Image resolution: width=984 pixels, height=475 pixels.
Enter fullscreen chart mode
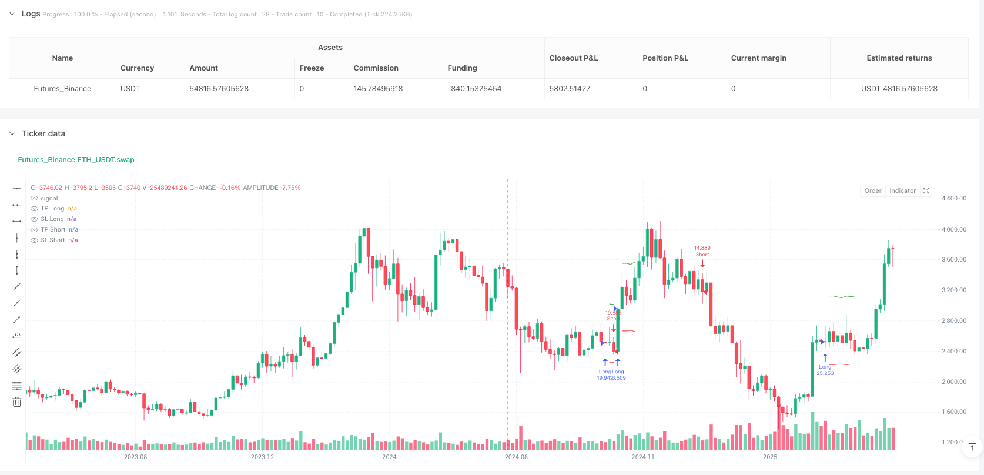(x=926, y=190)
